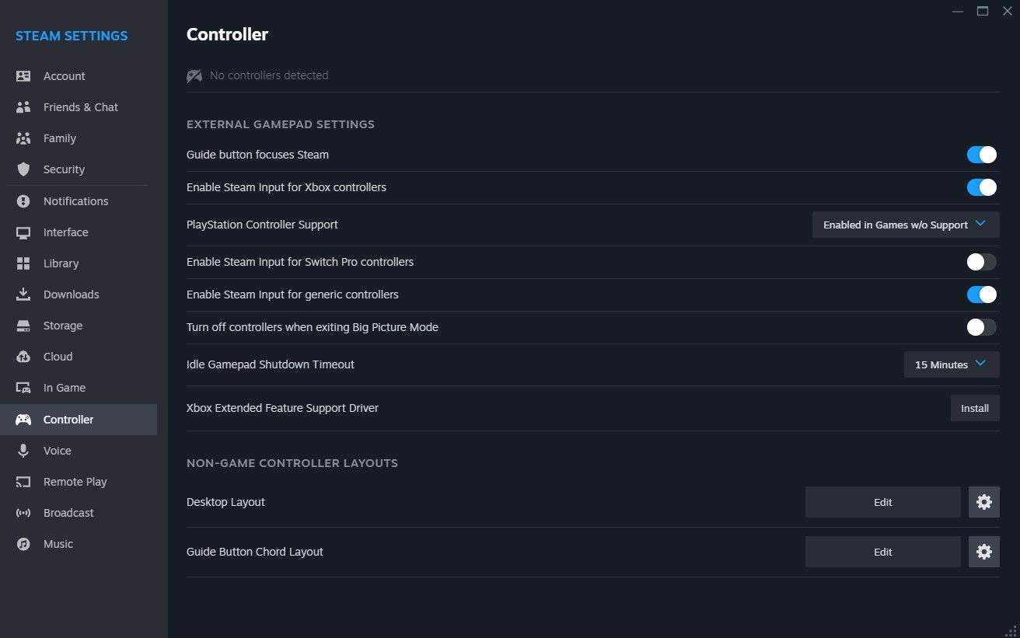1020x638 pixels.
Task: Expand the Idle Gamepad Shutdown Timeout dropdown
Action: coord(951,364)
